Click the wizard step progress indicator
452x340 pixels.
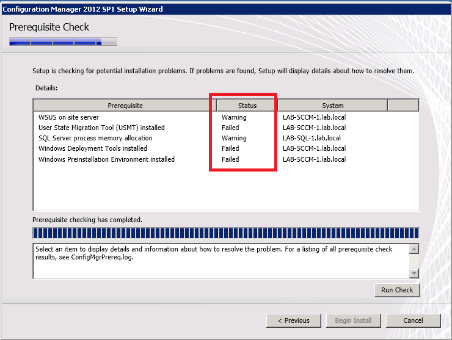pyautogui.click(x=63, y=42)
